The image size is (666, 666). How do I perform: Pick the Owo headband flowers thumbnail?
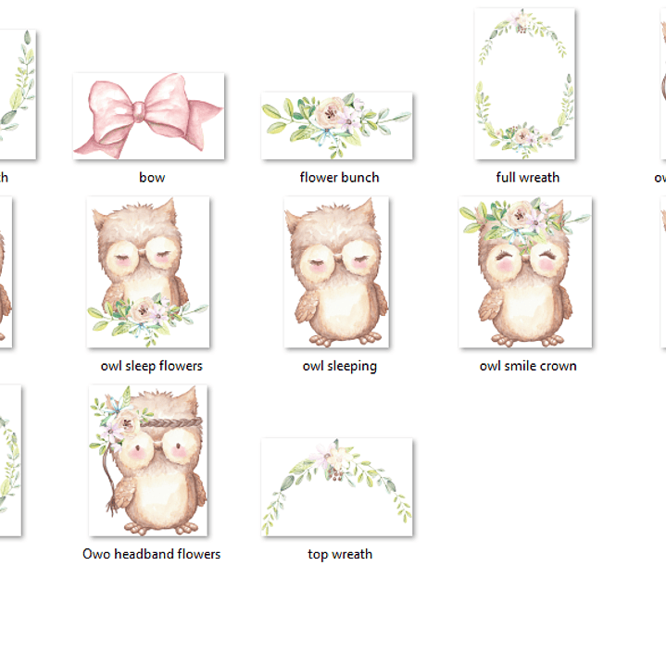click(x=148, y=460)
